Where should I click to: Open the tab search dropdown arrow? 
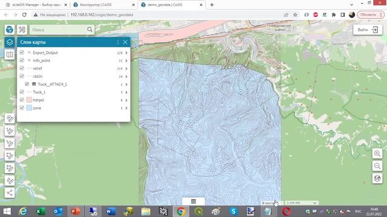351,5
